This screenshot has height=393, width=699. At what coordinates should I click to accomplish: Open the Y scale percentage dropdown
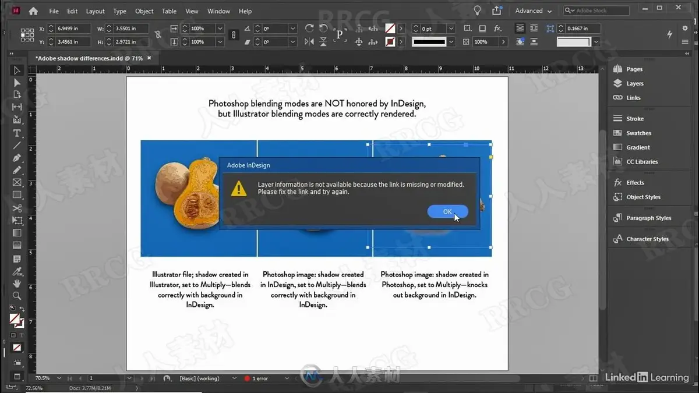click(220, 42)
